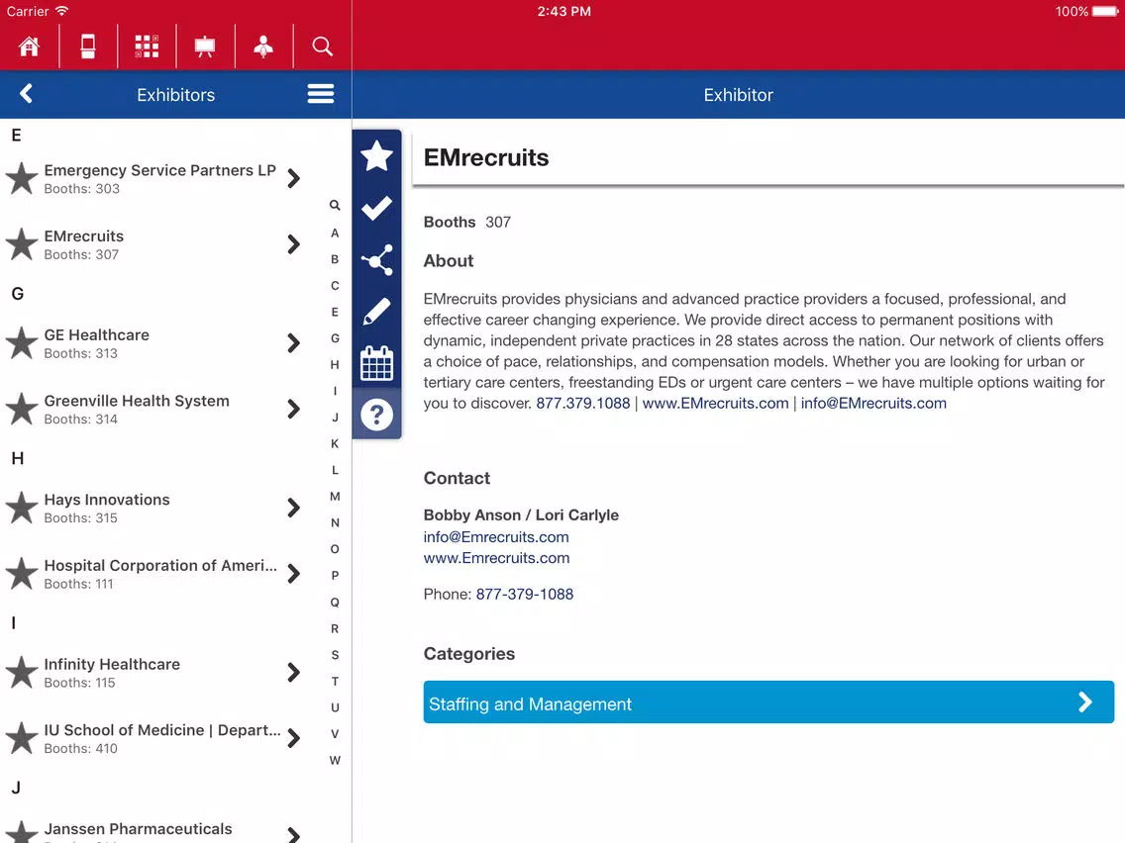This screenshot has height=843, width=1125.
Task: Tap the index search icon above A
Action: click(335, 205)
